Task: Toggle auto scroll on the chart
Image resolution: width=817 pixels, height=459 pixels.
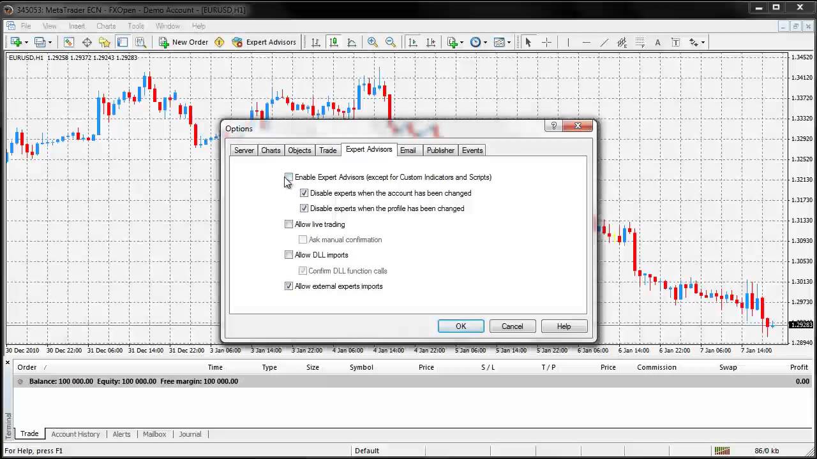Action: tap(412, 42)
